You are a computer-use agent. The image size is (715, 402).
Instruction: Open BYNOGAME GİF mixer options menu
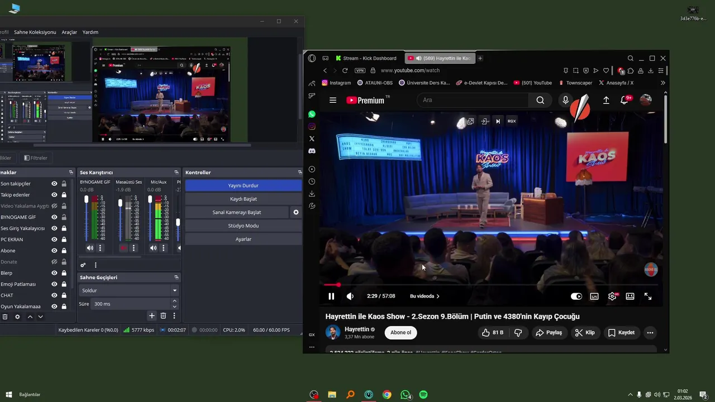point(101,248)
